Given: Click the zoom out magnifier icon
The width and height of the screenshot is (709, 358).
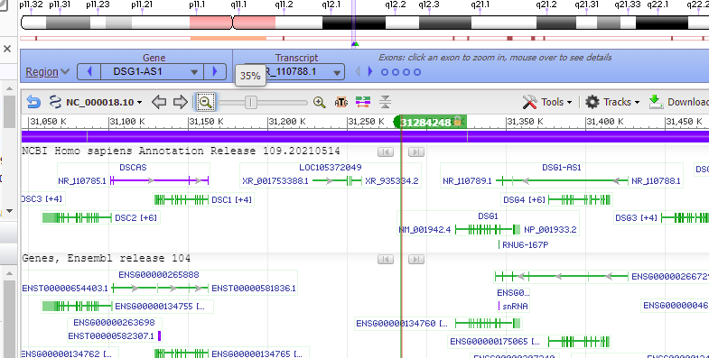Looking at the screenshot, I should pos(205,102).
